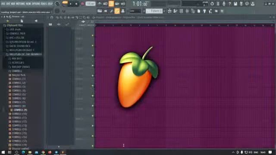Disable the orange countdown before recording button

pyautogui.click(x=111, y=4)
